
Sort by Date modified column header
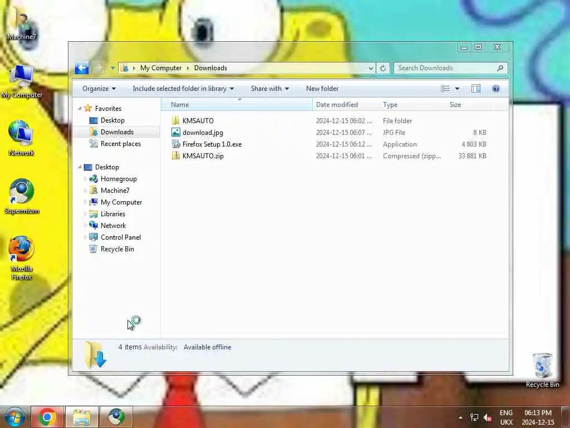[345, 105]
